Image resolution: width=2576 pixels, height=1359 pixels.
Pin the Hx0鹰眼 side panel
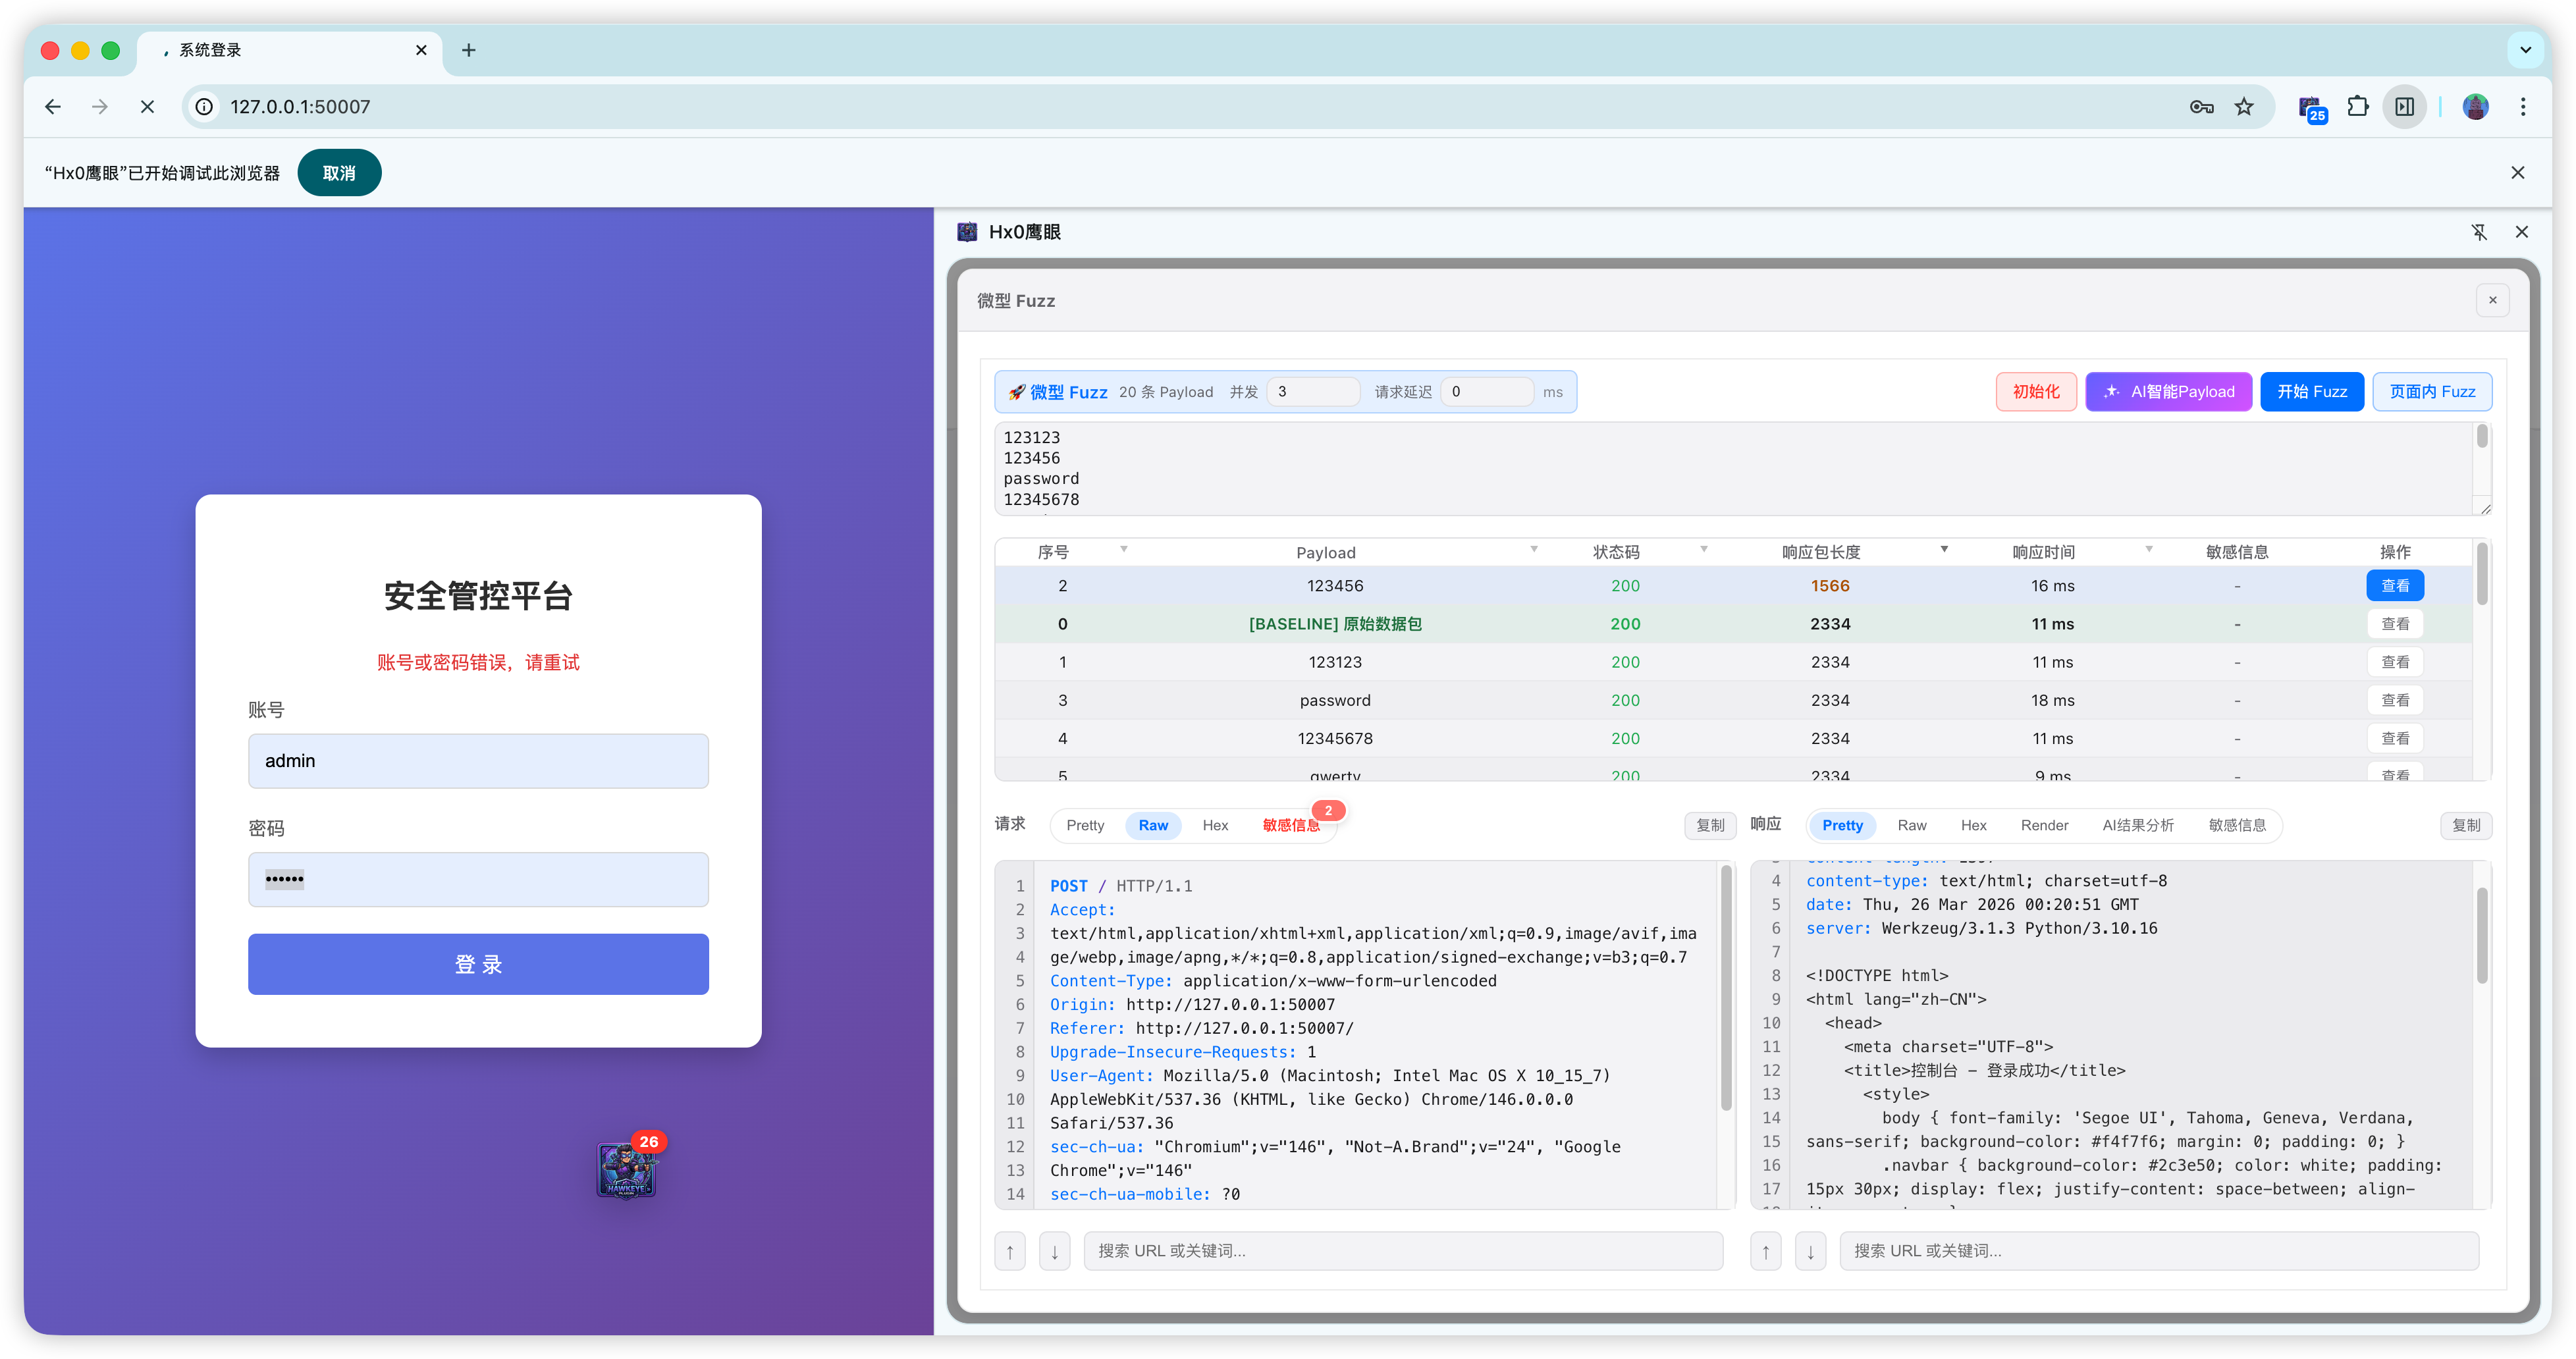pos(2479,232)
